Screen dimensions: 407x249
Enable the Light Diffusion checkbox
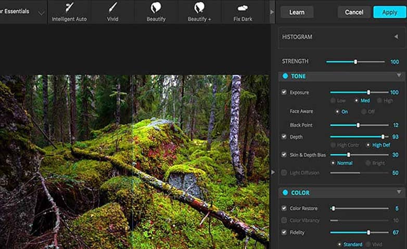coord(284,173)
